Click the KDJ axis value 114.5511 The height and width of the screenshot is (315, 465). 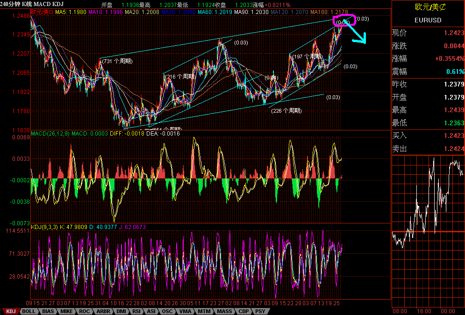pos(18,231)
